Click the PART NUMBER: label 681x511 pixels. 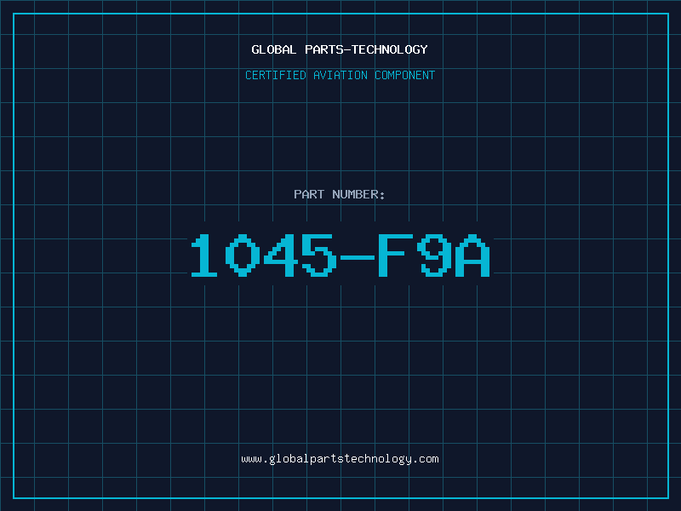pyautogui.click(x=340, y=194)
